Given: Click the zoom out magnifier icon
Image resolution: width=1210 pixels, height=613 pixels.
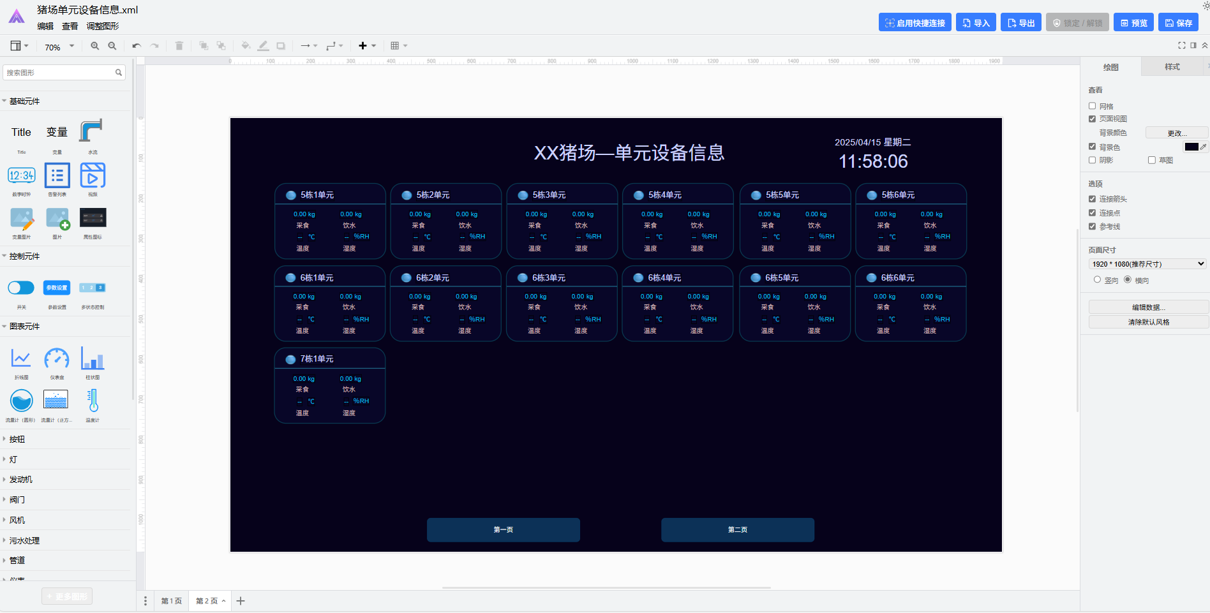Looking at the screenshot, I should point(112,46).
